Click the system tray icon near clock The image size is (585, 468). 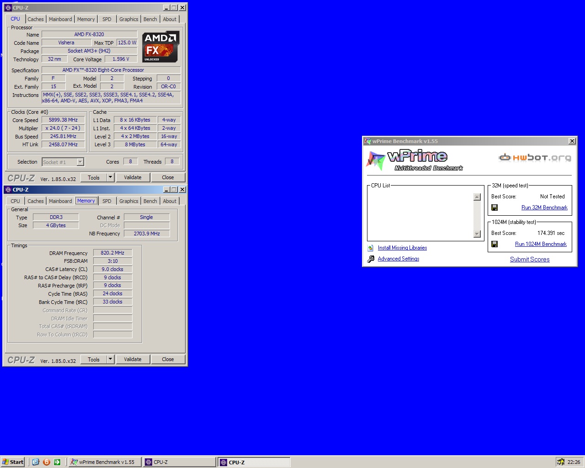pyautogui.click(x=561, y=462)
